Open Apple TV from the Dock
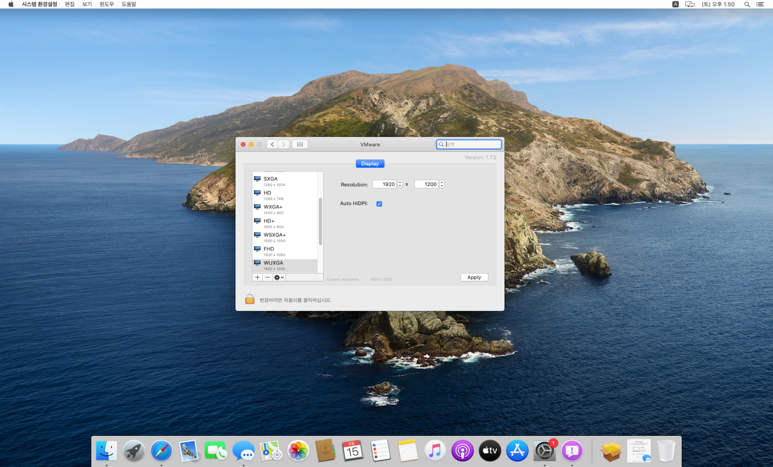Screen dimensions: 773x467 click(x=490, y=451)
